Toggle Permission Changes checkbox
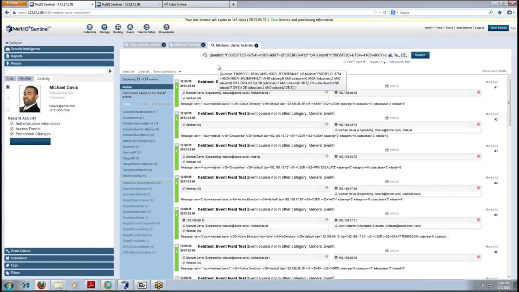 click(x=12, y=134)
